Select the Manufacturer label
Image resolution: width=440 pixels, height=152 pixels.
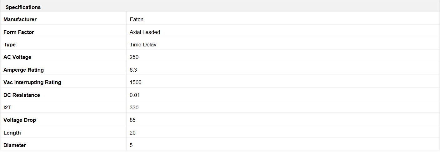click(20, 19)
